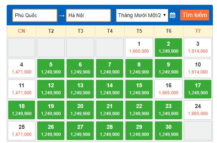Pick the day 15 green cell
The height and width of the screenshot is (143, 217).
click(x=139, y=89)
